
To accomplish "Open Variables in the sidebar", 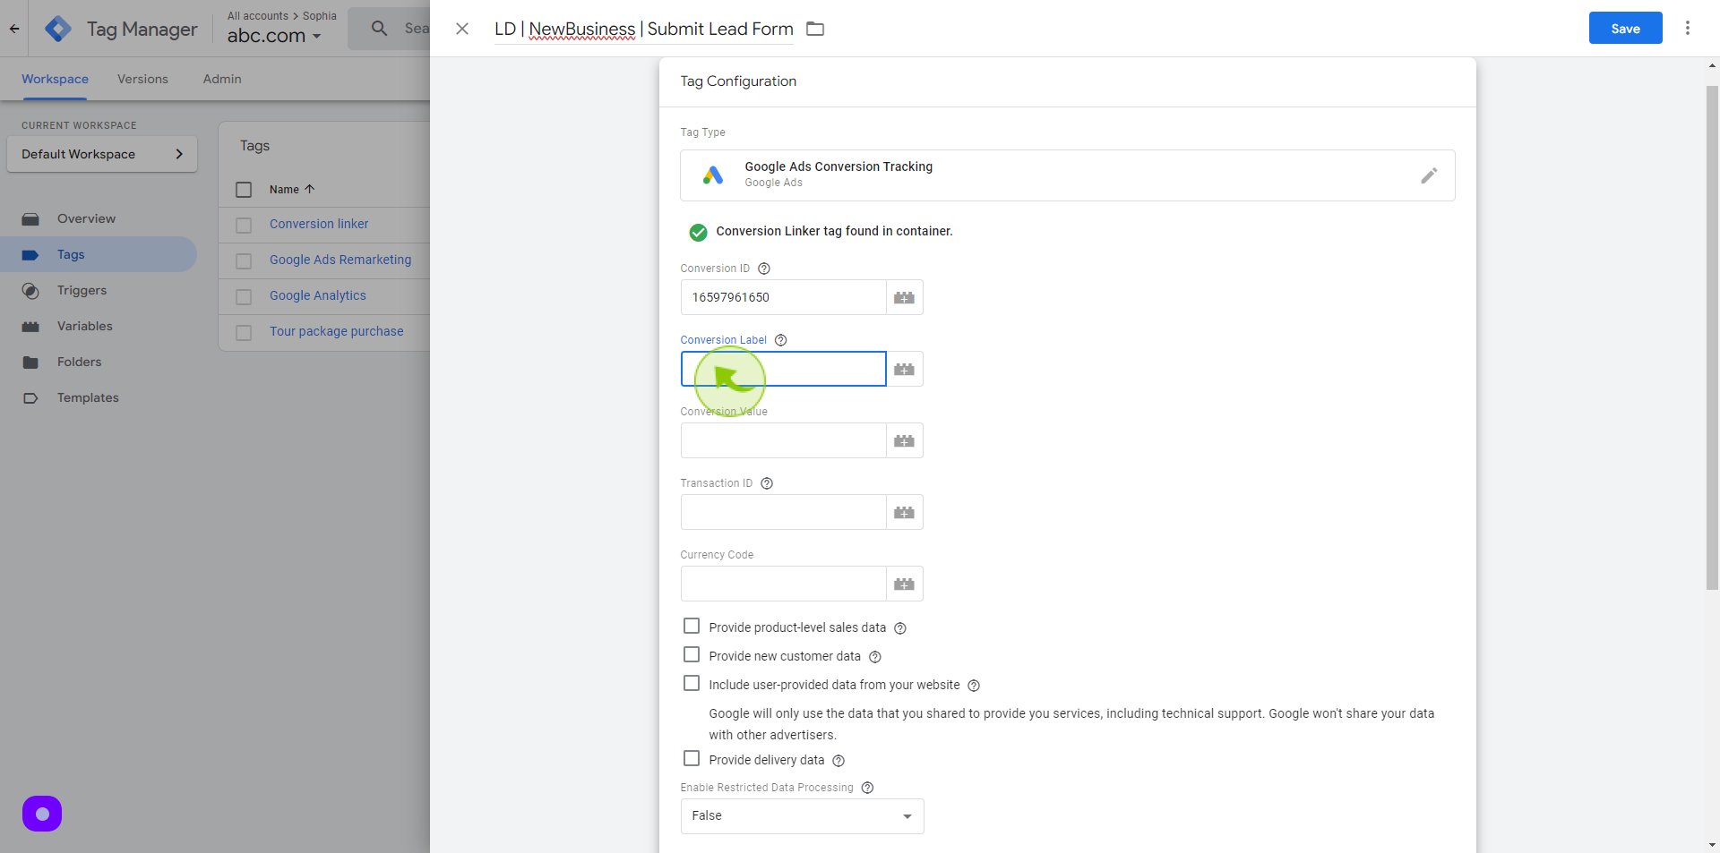I will [x=85, y=326].
